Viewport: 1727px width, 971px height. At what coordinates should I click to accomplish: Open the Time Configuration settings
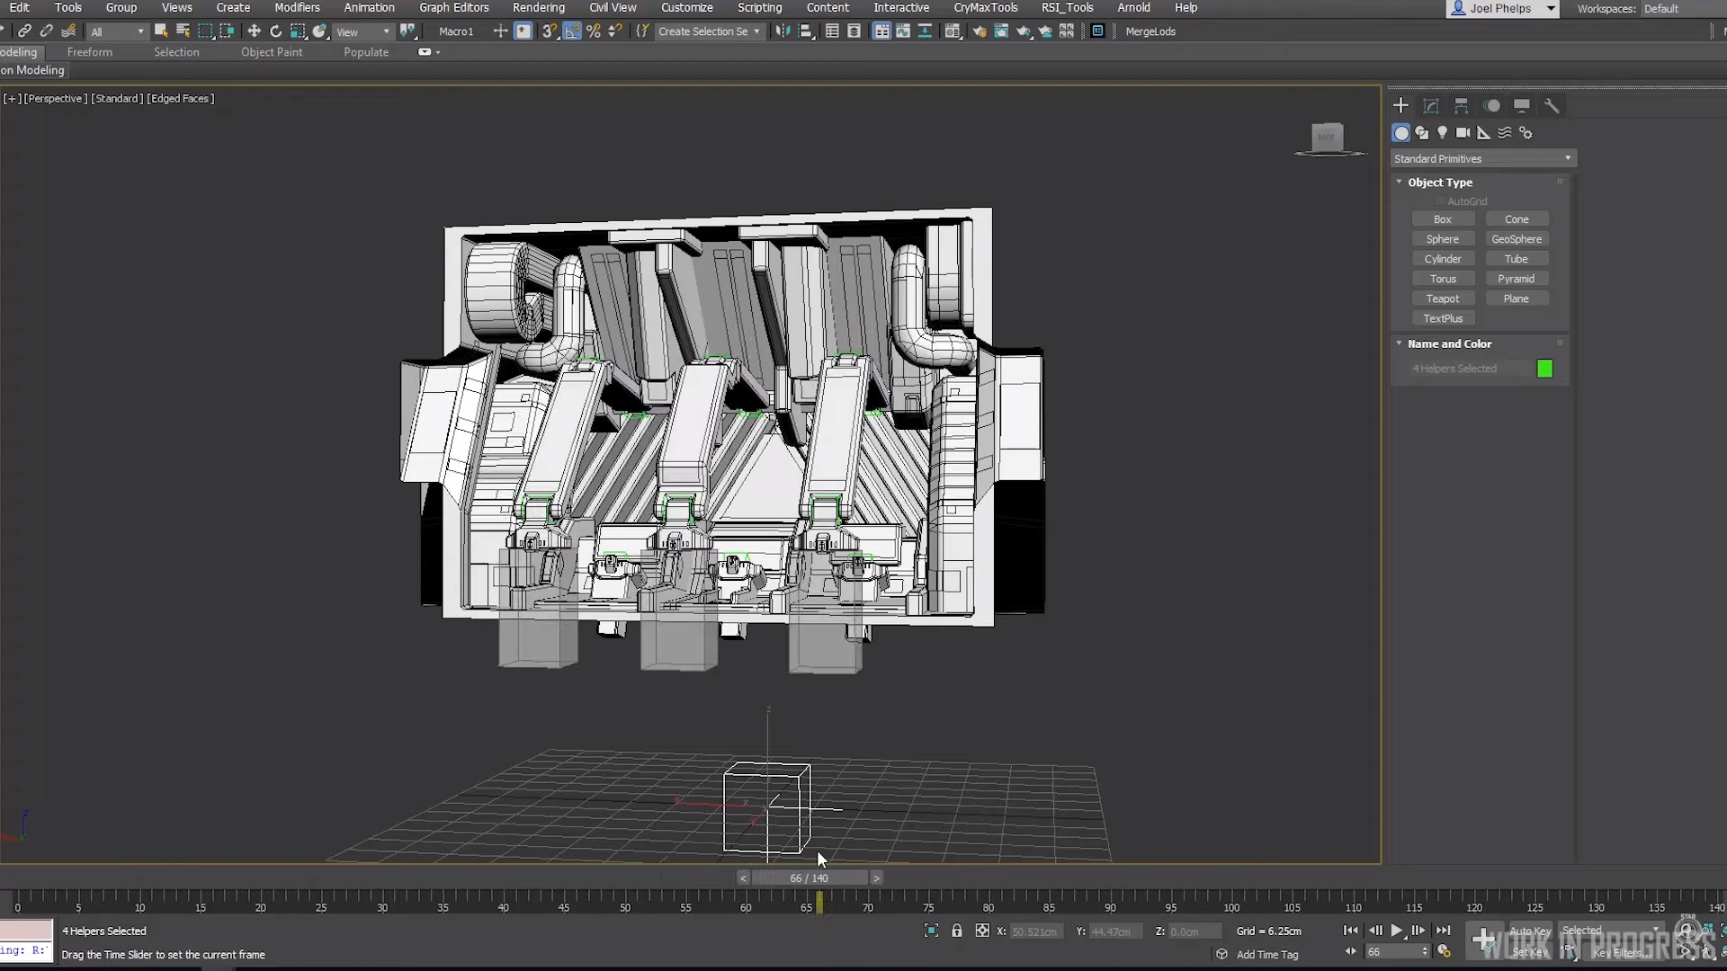point(1445,951)
